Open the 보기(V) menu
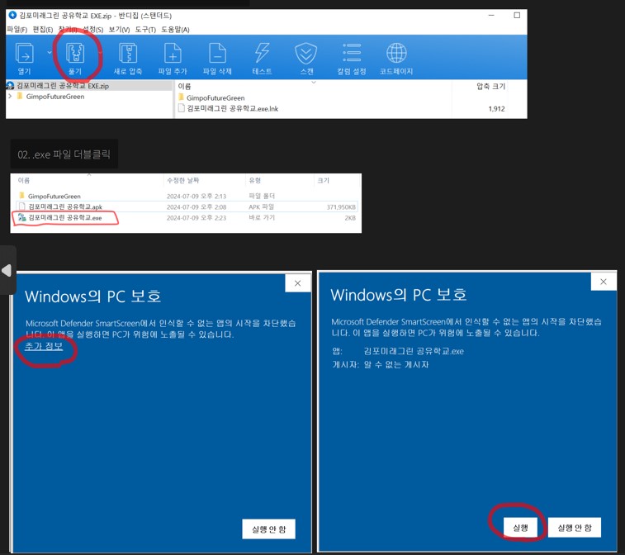The height and width of the screenshot is (555, 625). 119,30
